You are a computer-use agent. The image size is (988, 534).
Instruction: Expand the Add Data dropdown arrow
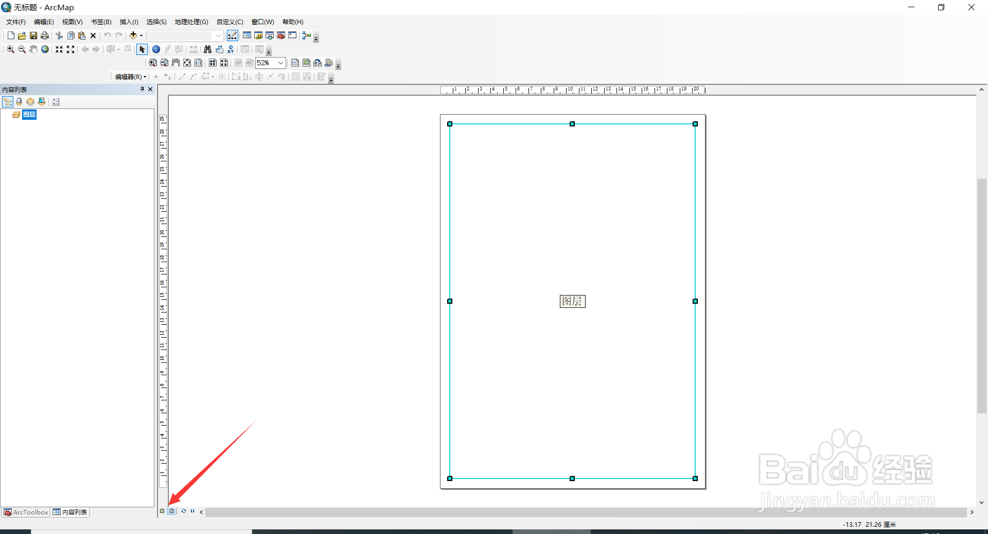[x=141, y=35]
